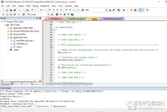This screenshot has height=112, width=167.
Task: Open configuration wrench icon
Action: coord(147,10)
